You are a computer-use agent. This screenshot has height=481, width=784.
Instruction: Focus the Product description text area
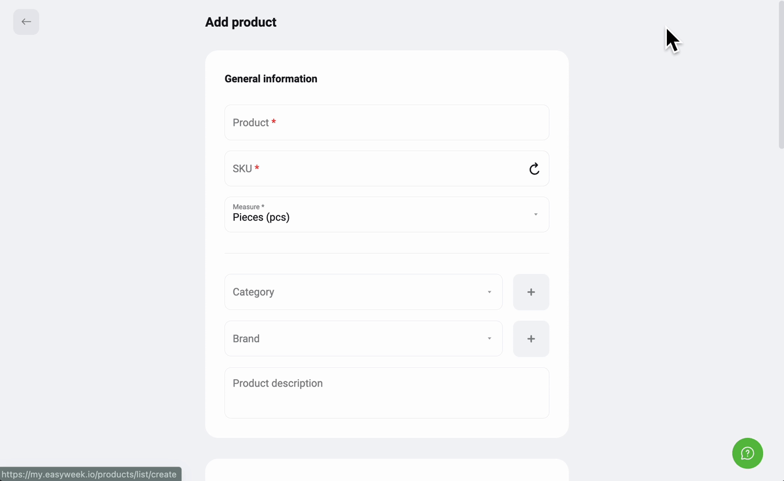tap(387, 393)
